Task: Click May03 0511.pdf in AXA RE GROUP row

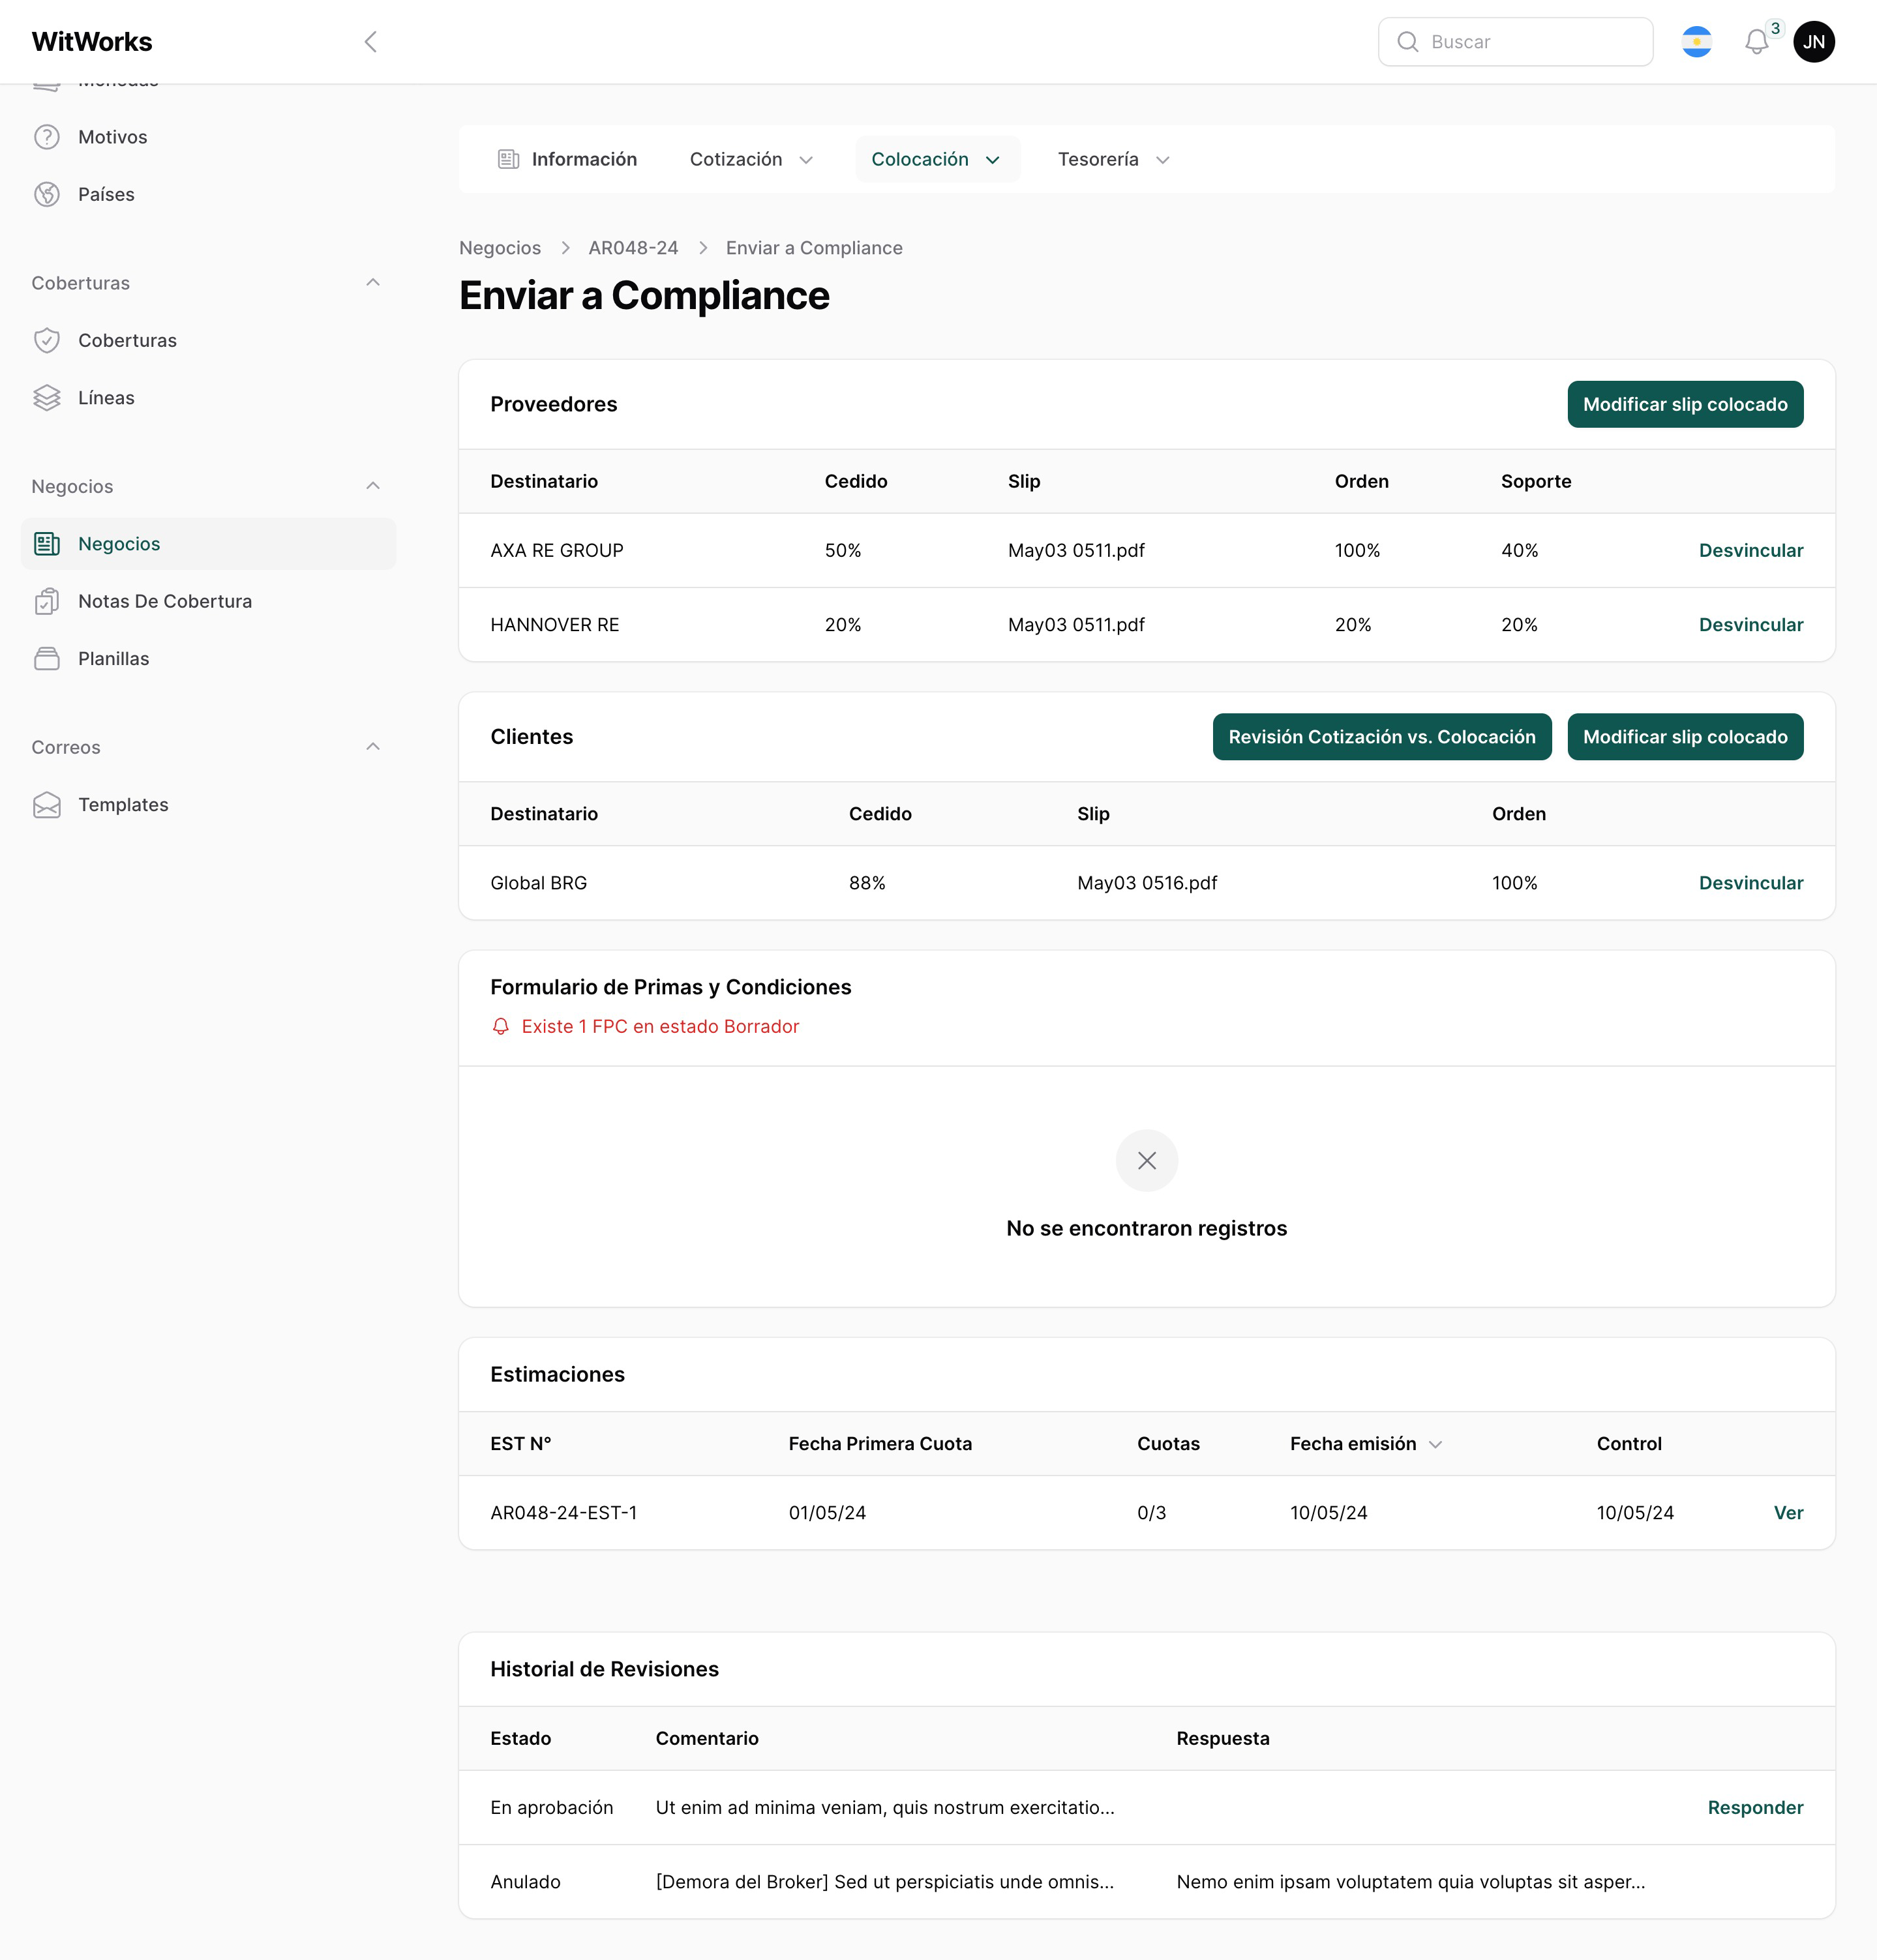Action: point(1076,550)
